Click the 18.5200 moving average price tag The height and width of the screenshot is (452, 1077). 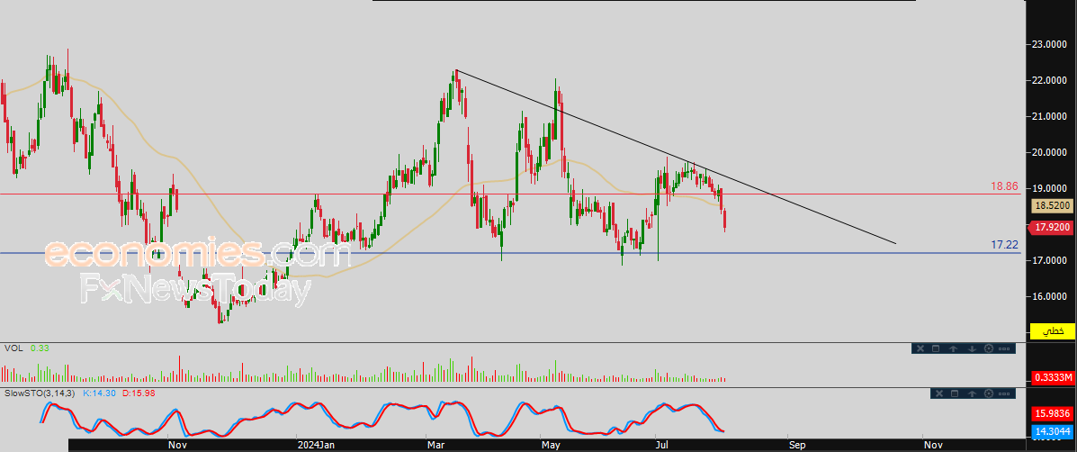coord(1053,205)
